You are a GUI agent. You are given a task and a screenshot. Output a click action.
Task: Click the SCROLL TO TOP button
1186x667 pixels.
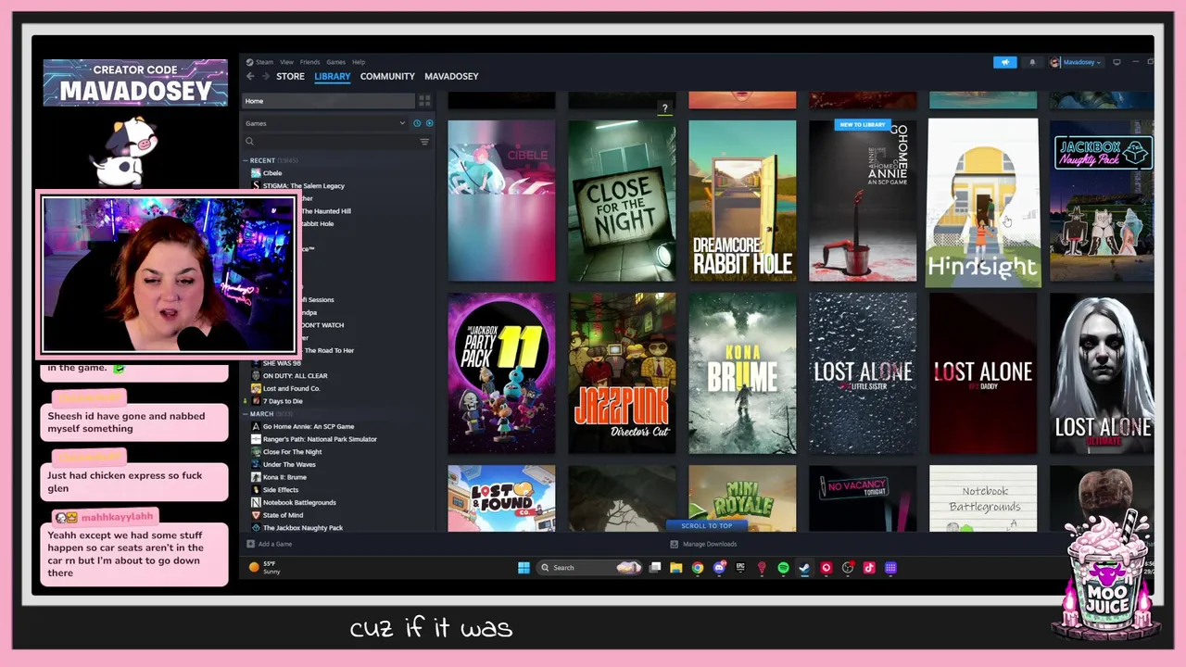[707, 525]
